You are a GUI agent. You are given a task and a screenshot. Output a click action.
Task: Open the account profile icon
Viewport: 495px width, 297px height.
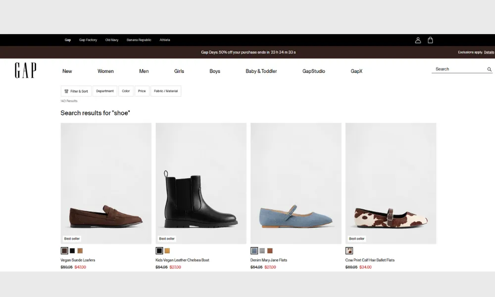coord(418,40)
